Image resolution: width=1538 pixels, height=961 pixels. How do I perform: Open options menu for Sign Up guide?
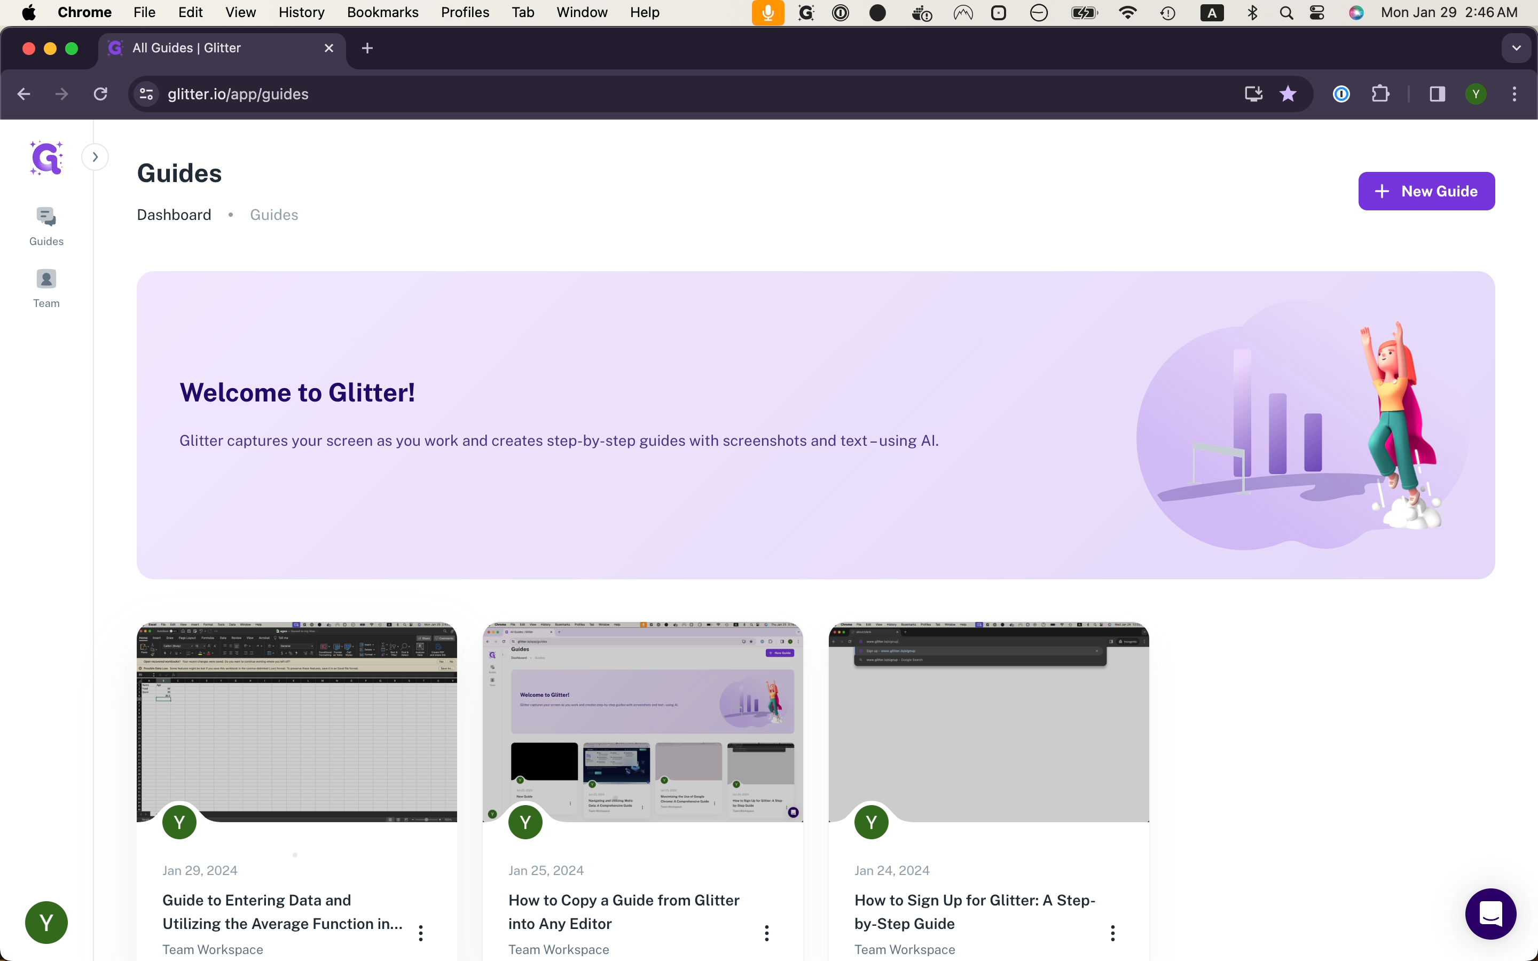pos(1112,932)
